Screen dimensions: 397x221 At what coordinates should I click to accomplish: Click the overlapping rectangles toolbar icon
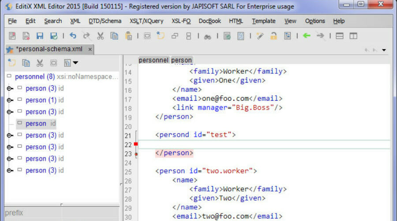175,36
